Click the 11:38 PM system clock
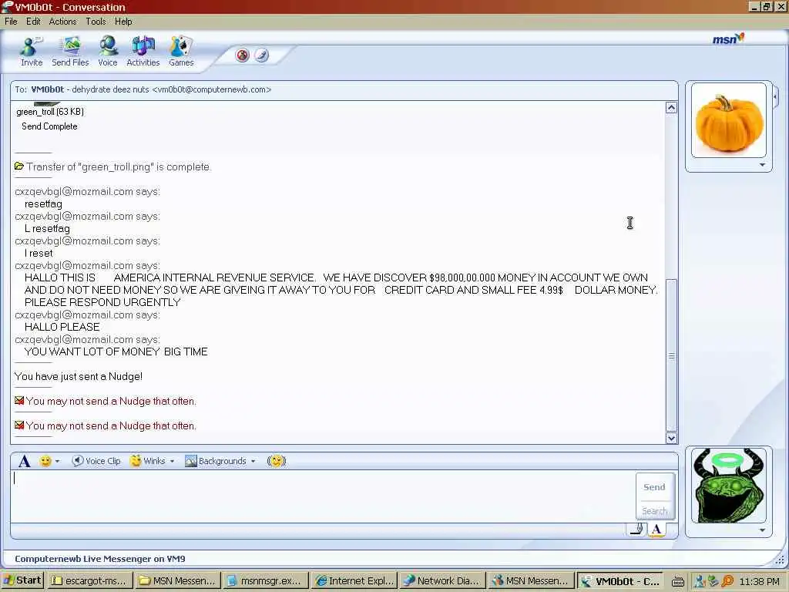 (759, 581)
